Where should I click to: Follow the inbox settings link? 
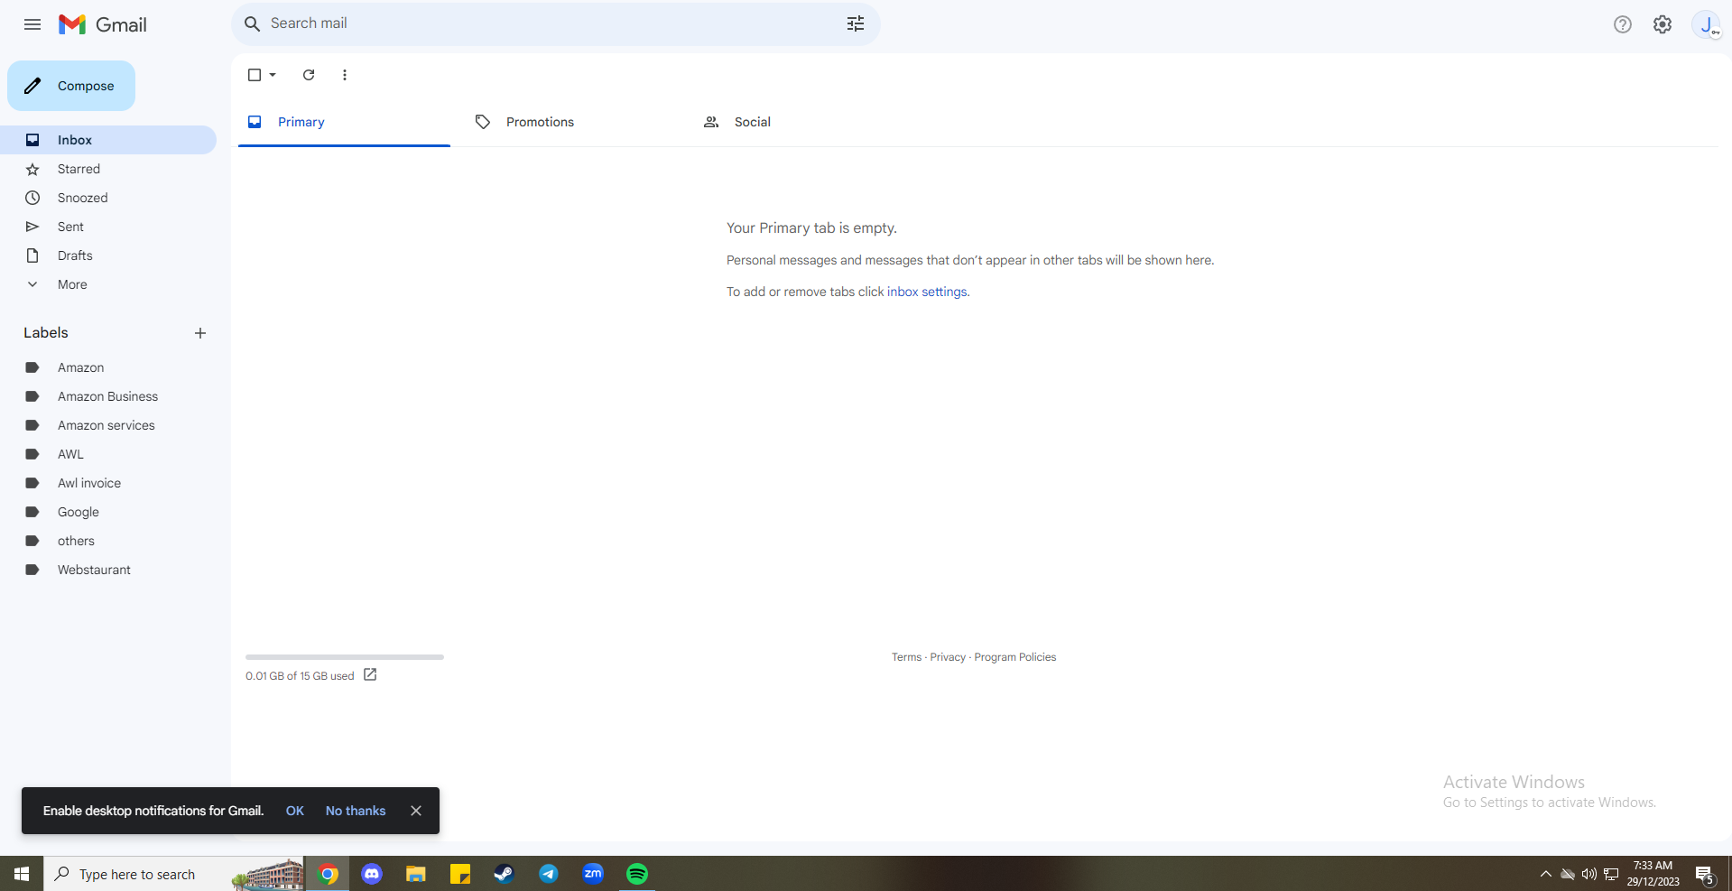[927, 292]
